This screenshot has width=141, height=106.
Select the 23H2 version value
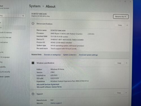tap(52, 72)
